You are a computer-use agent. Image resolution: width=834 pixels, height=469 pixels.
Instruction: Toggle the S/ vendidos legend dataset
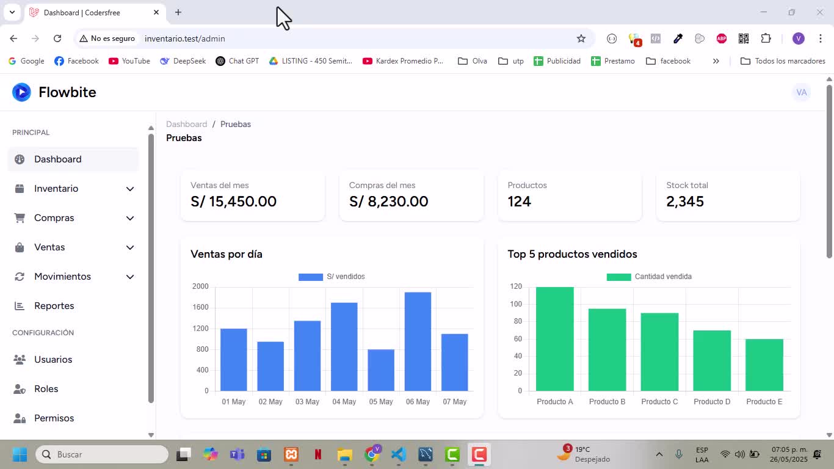[332, 277]
